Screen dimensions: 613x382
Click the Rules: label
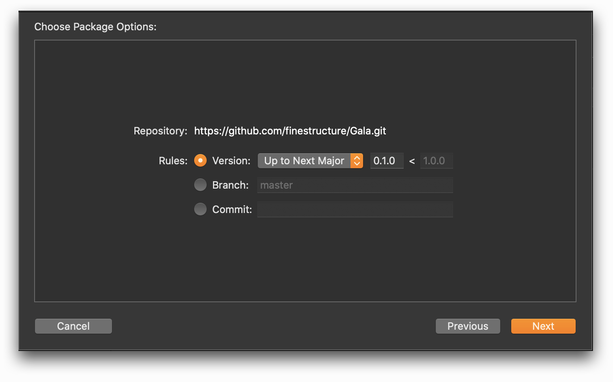pos(173,161)
